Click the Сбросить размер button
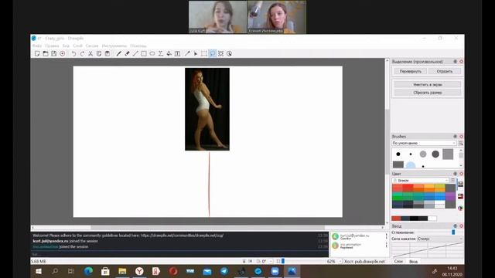The height and width of the screenshot is (278, 495). [428, 93]
